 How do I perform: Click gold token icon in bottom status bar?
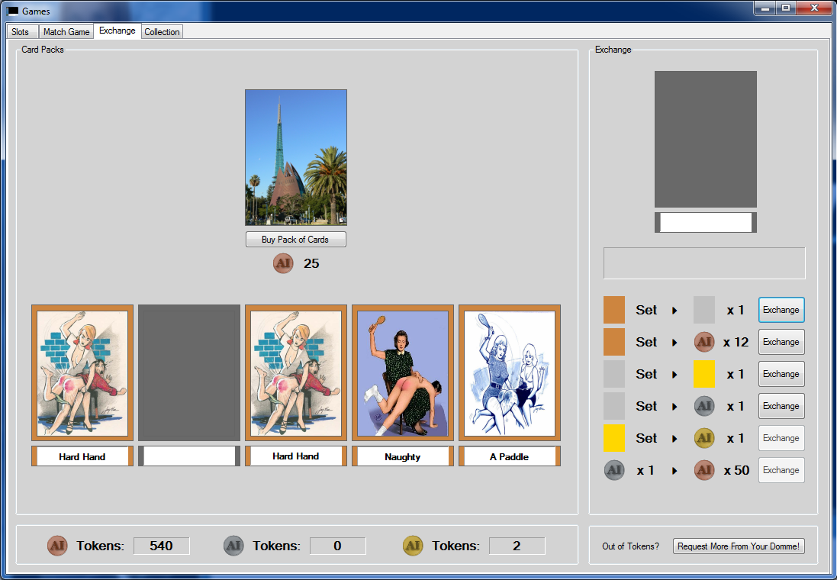[413, 546]
